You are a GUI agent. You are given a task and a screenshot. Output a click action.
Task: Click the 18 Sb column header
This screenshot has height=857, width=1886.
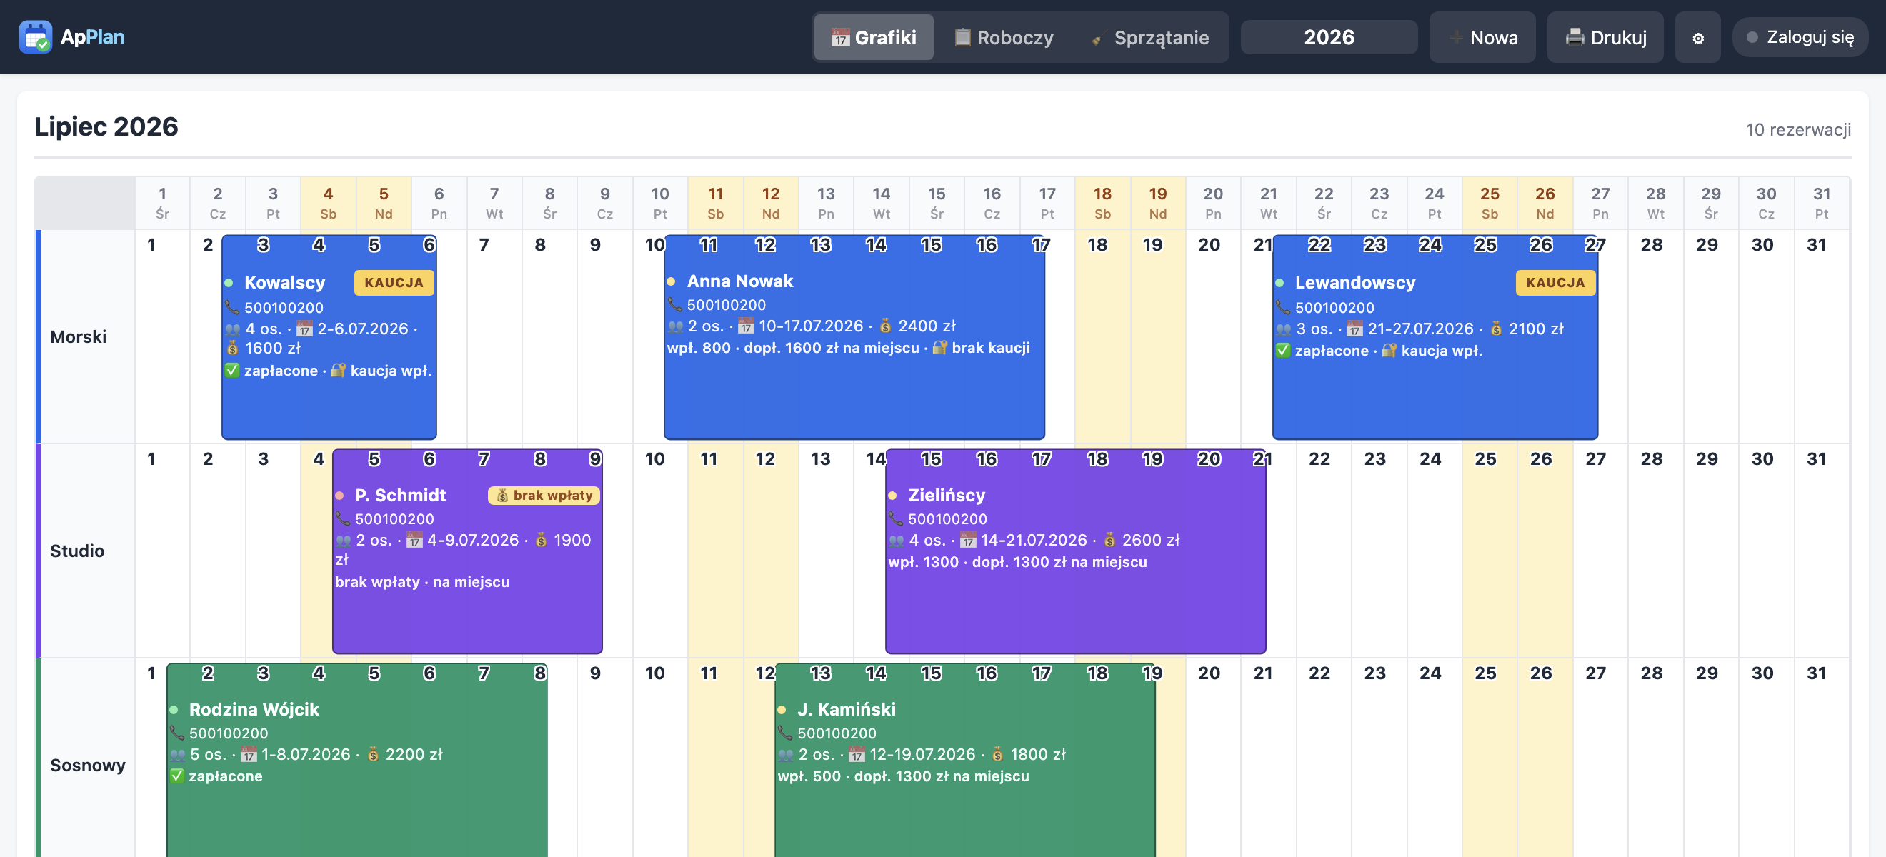[x=1102, y=203]
